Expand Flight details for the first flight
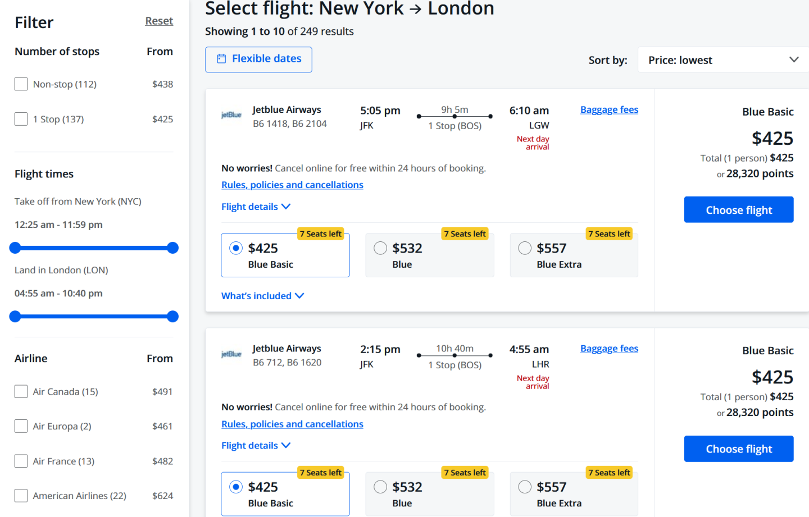809x517 pixels. pyautogui.click(x=256, y=207)
